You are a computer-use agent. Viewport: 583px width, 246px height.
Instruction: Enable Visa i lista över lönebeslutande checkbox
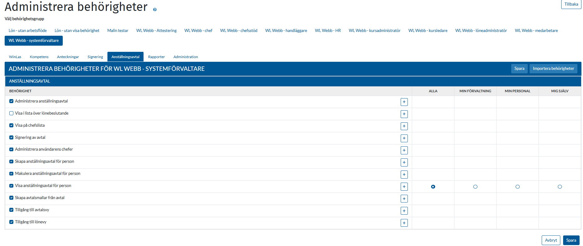(x=11, y=113)
